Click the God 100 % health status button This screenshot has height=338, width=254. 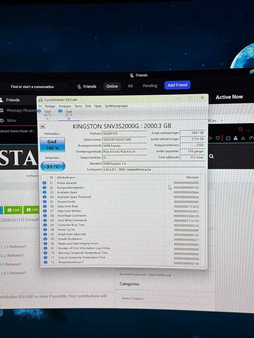point(52,145)
